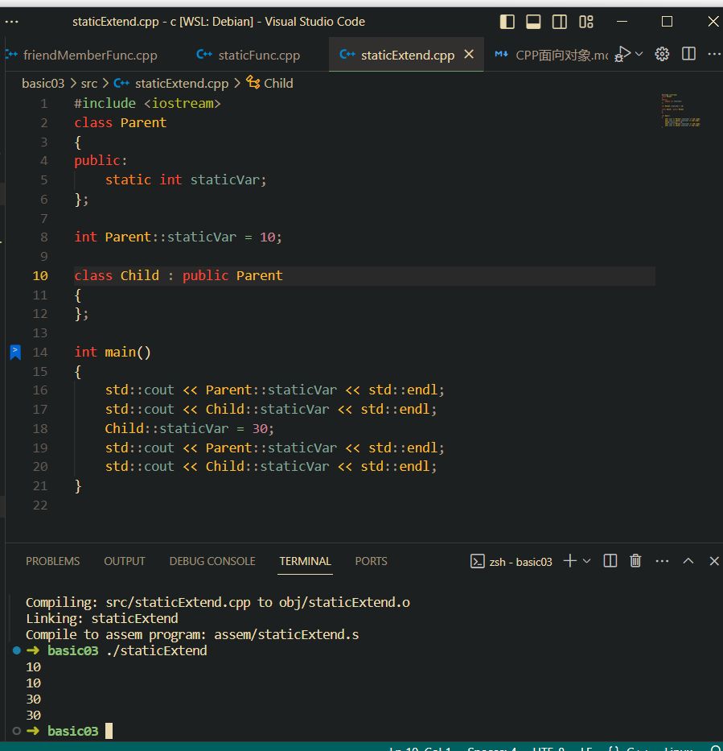Toggle the primary side bar layout icon
This screenshot has width=723, height=751.
[x=507, y=22]
